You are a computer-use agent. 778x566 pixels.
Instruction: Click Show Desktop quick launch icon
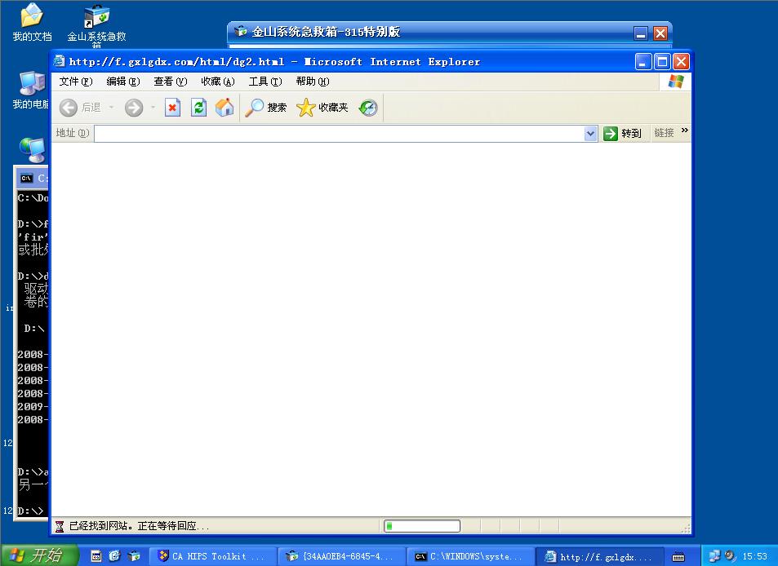point(96,556)
